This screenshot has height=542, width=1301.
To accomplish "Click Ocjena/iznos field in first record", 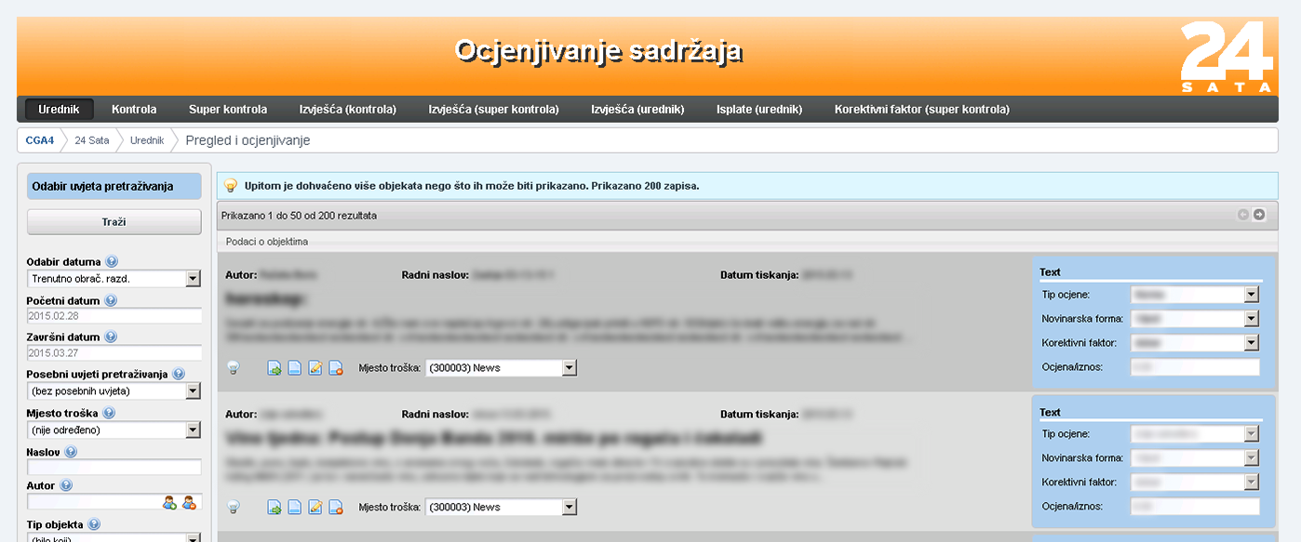I will pyautogui.click(x=1195, y=367).
